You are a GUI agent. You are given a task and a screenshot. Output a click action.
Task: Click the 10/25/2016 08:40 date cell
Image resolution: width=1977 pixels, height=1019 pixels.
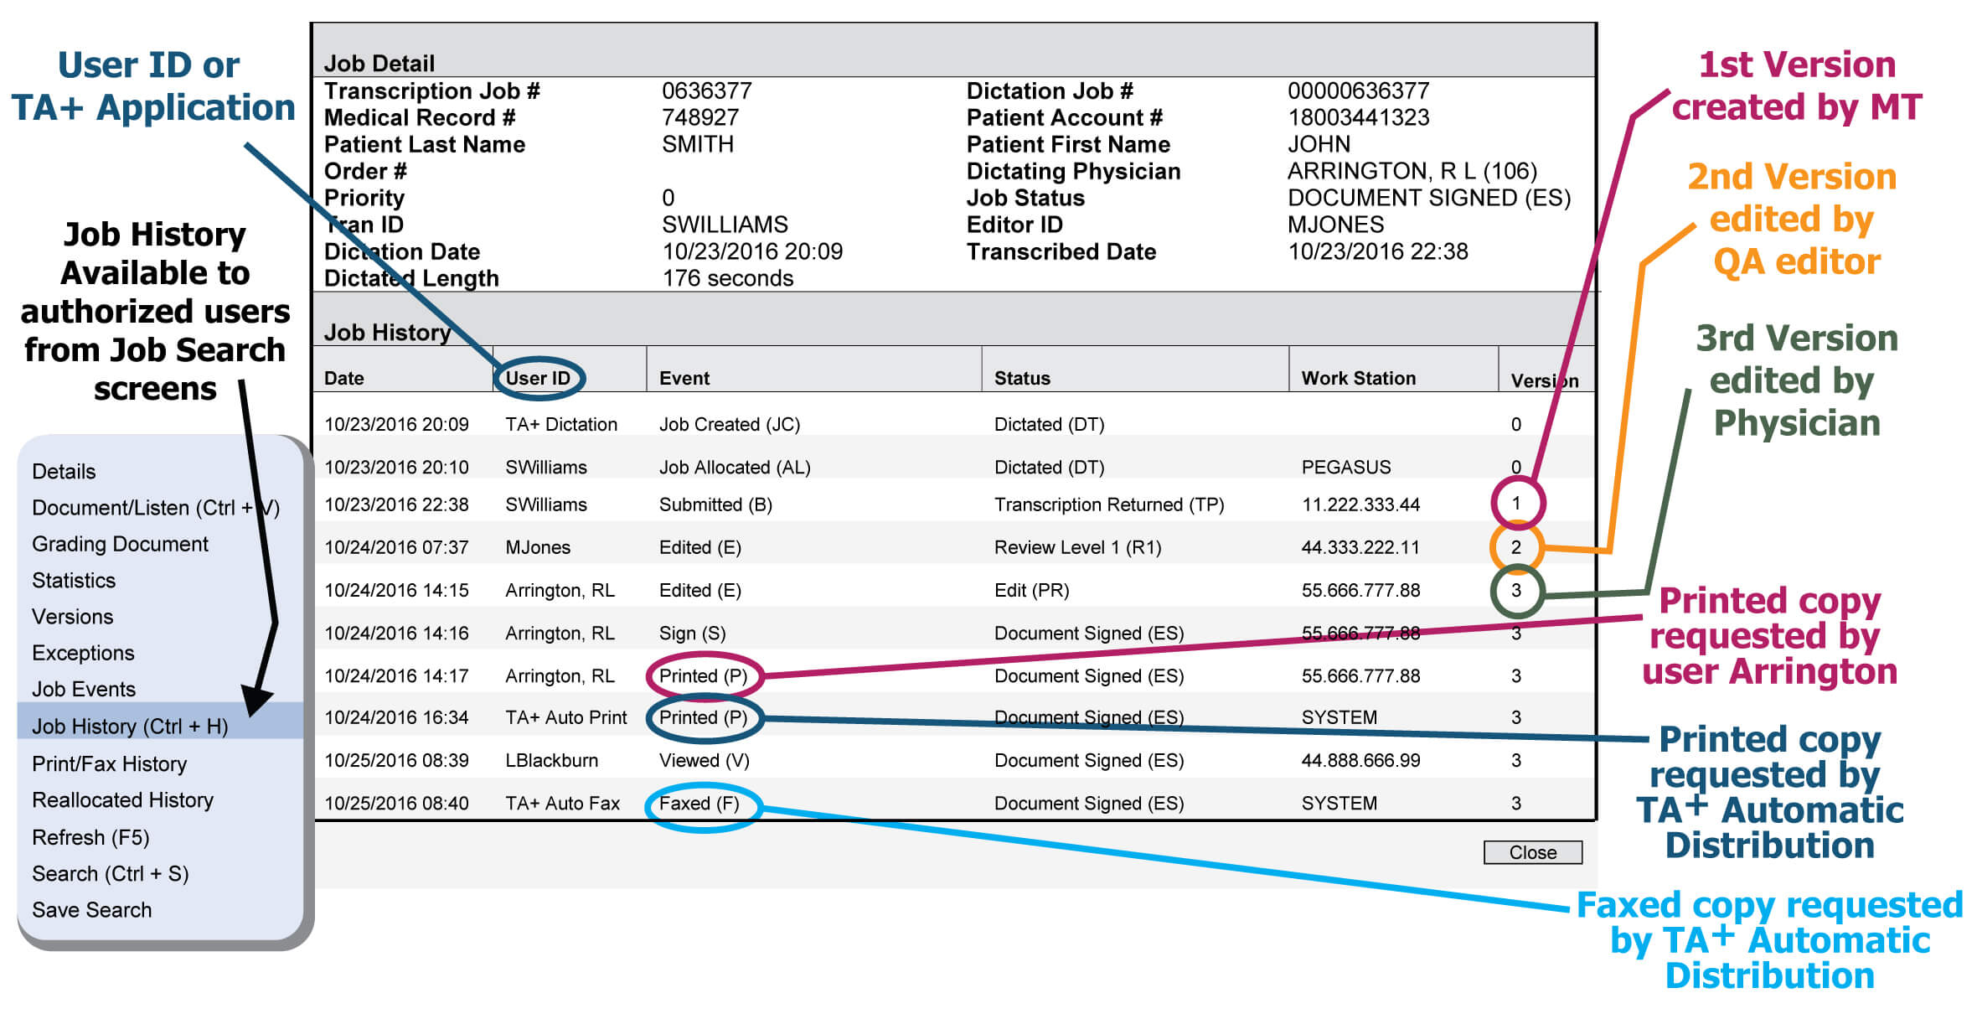coord(396,803)
